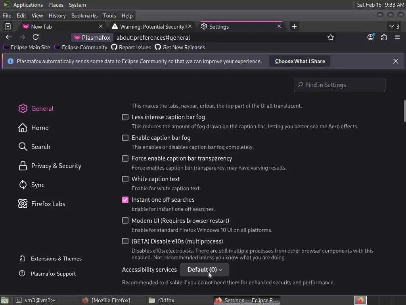
Task: Open the Tools menu
Action: [x=109, y=15]
